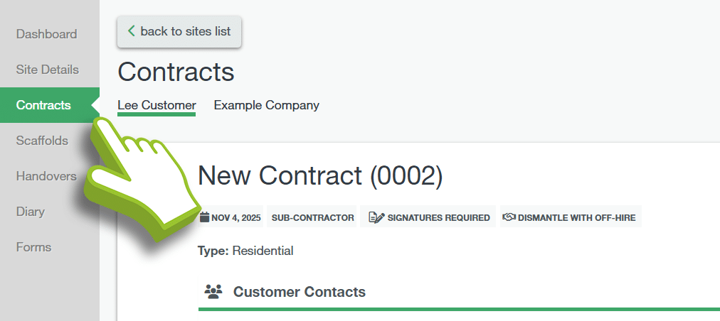Image resolution: width=720 pixels, height=321 pixels.
Task: Open the Diary section
Action: coord(31,212)
